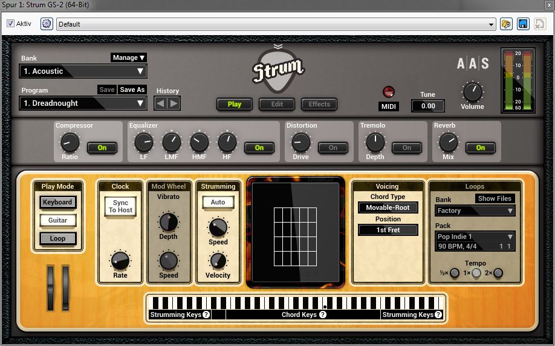Select Guitar play mode
555x346 pixels.
(57, 220)
